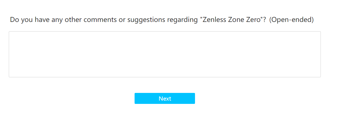Click the question mark ending the survey question
Screen dimensions: 337x128
coord(265,20)
